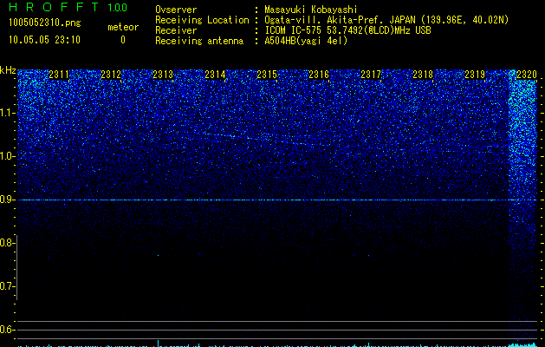
Task: Select the Ogata-vill. Akita-Pref. JAPAN location text
Action: [x=386, y=20]
